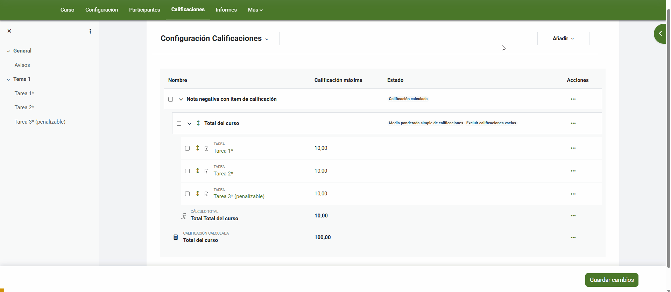The height and width of the screenshot is (292, 671).
Task: Tick the Tarea 3* (penalizable) checkbox
Action: 188,194
